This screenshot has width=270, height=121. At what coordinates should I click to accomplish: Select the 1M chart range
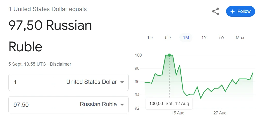[186, 38]
